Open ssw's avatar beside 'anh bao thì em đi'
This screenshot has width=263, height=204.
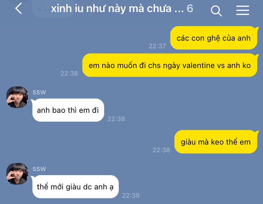coord(17,97)
